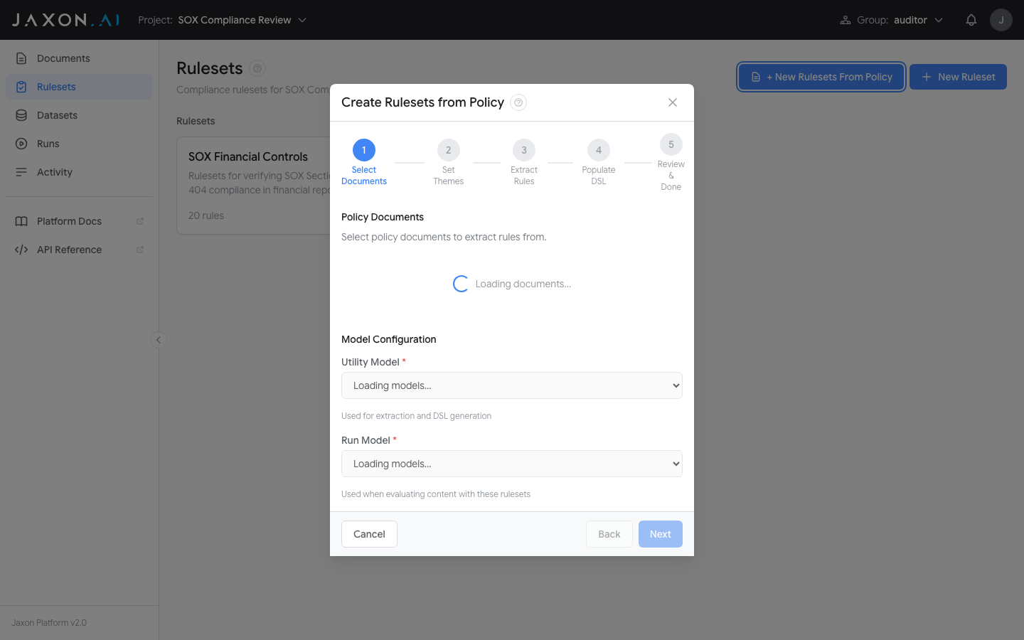The image size is (1024, 640).
Task: Expand the Utility Model dropdown
Action: pos(511,385)
